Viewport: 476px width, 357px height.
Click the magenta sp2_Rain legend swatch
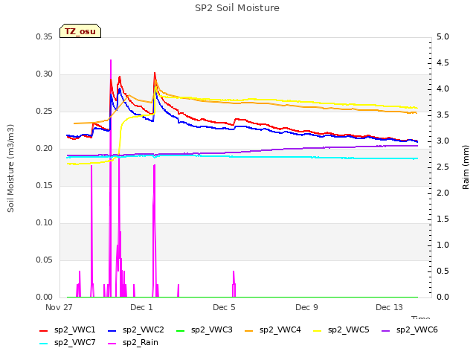[112, 344]
